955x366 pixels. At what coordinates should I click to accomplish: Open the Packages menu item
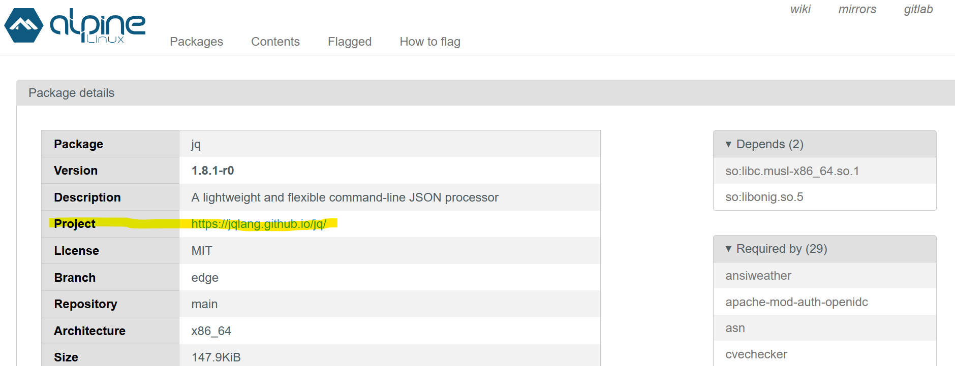tap(196, 42)
